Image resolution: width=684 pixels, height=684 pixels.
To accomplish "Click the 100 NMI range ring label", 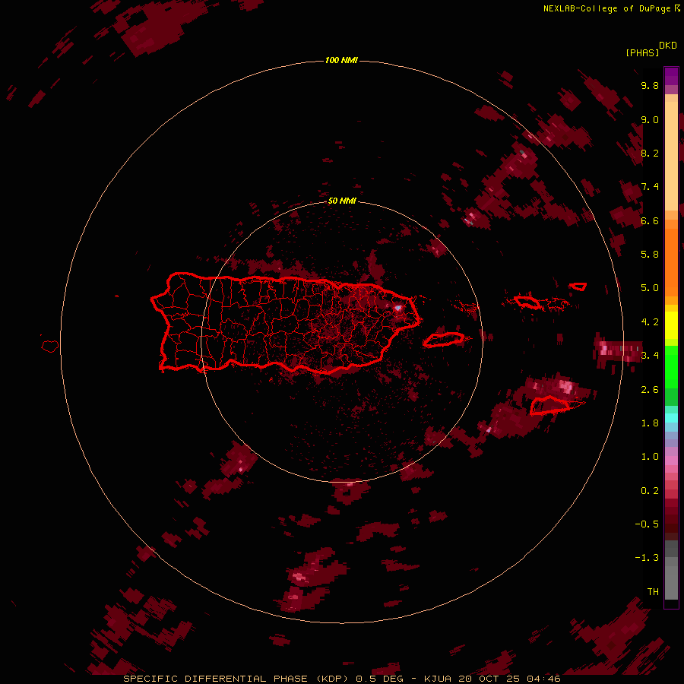I will 341,60.
